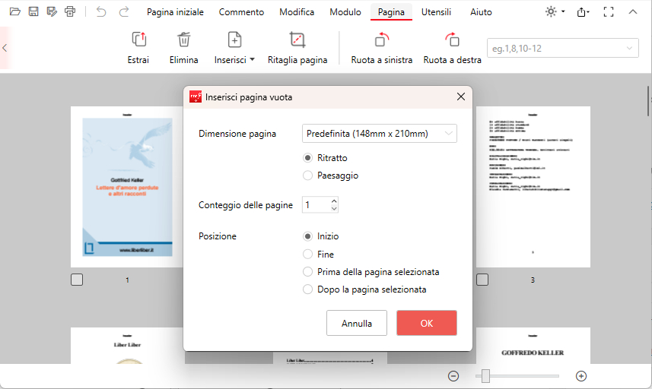652x389 pixels.
Task: Open the Modifica tab
Action: (x=297, y=12)
